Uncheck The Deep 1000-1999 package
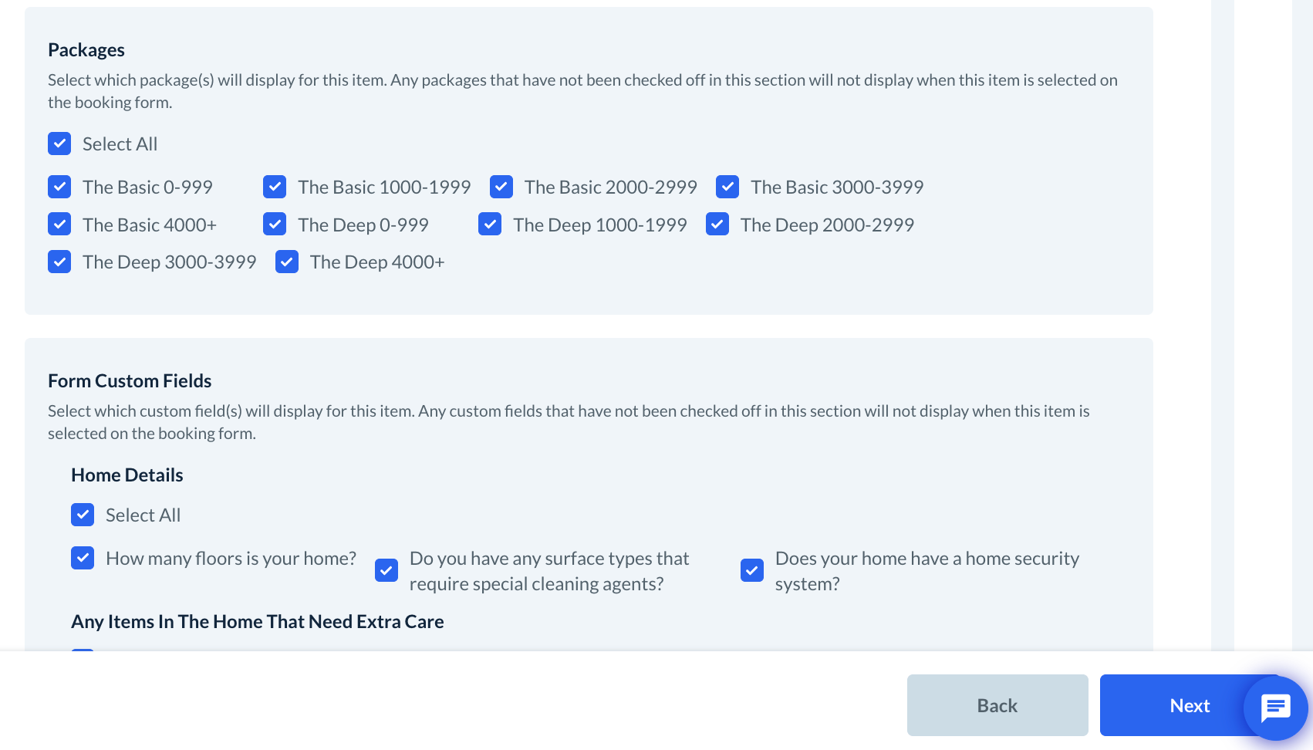This screenshot has width=1313, height=750. click(490, 225)
